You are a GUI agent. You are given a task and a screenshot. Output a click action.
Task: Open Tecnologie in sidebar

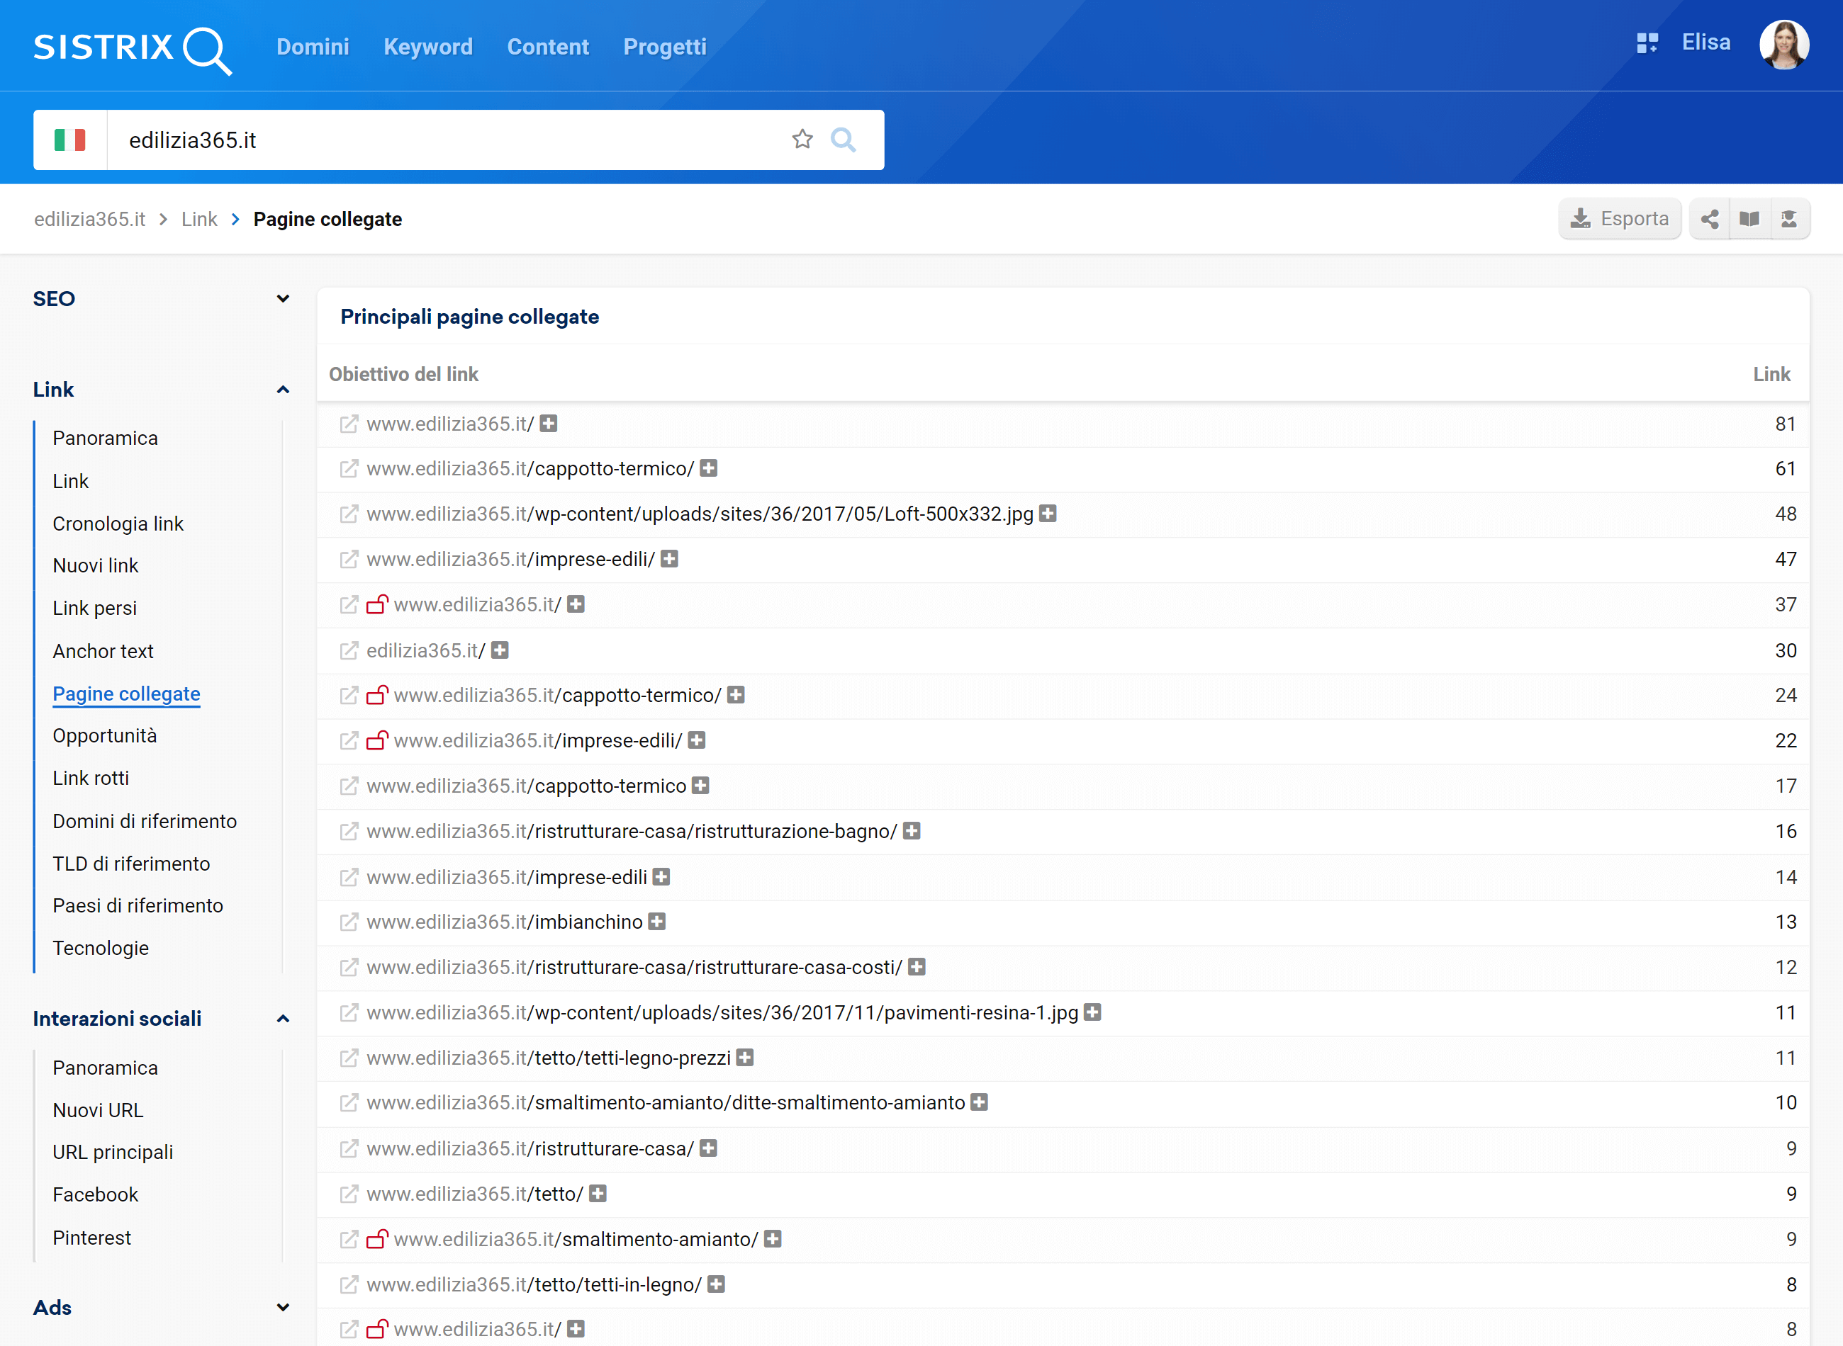(x=100, y=949)
